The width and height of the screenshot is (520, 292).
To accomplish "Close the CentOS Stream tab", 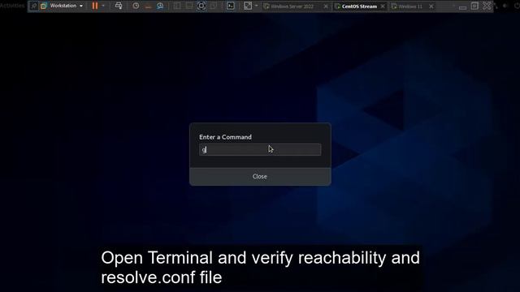I will 383,6.
